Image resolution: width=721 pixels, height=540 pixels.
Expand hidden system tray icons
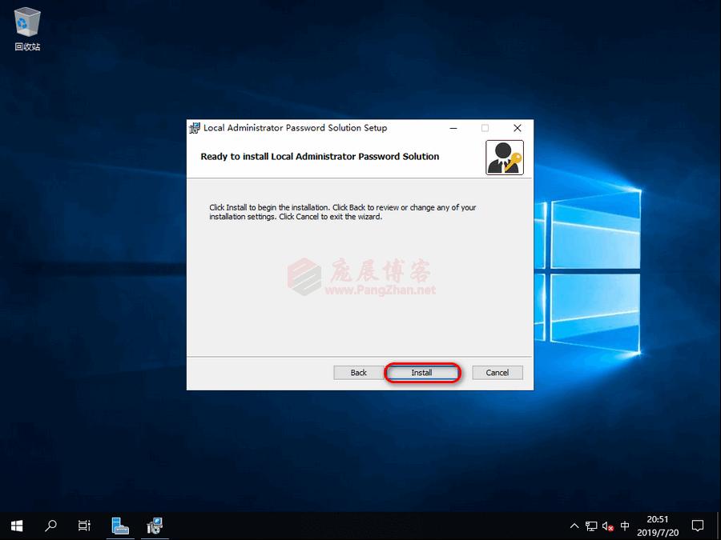[574, 526]
